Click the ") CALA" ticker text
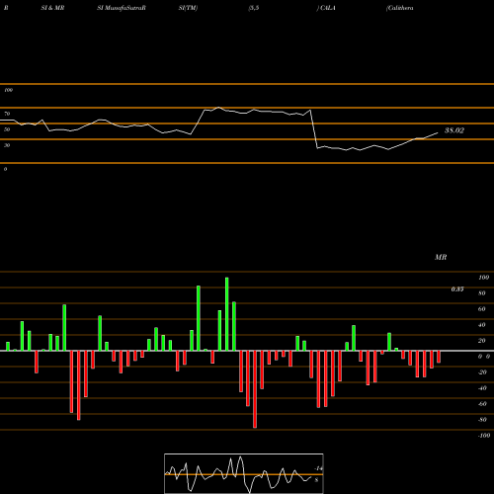This screenshot has height=494, width=494. pos(326,8)
